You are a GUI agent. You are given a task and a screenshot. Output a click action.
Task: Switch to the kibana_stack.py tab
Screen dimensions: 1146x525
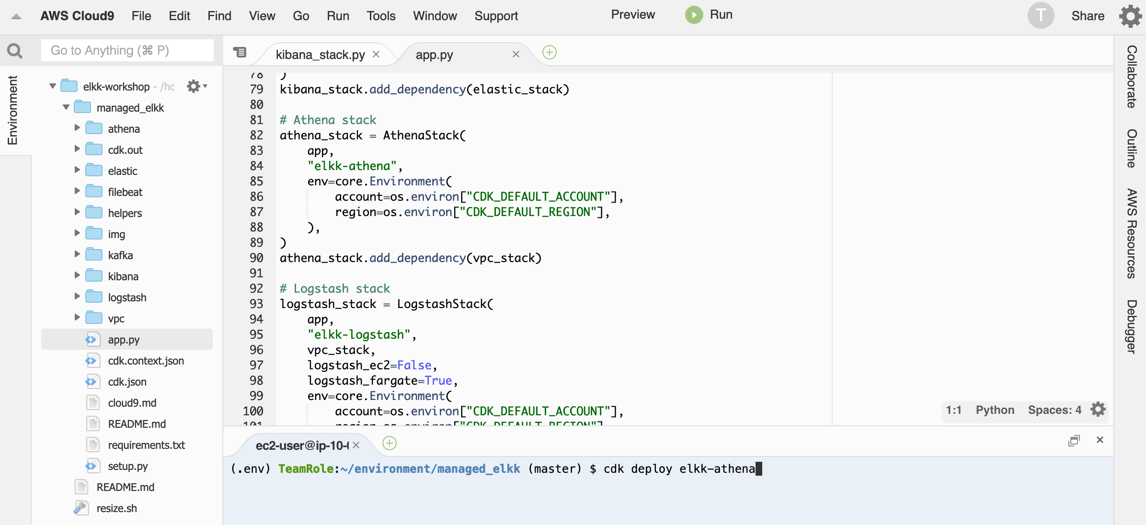point(320,55)
